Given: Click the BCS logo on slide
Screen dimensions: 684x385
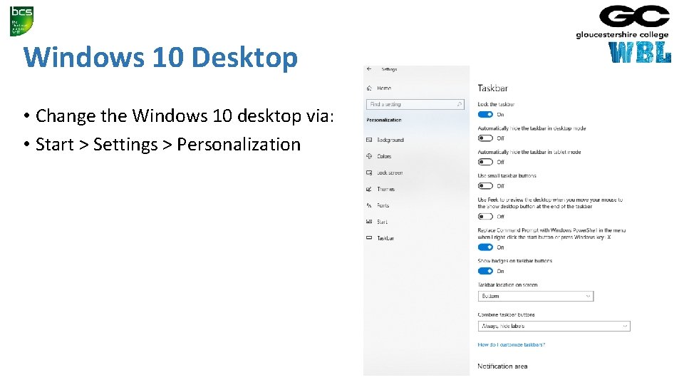Looking at the screenshot, I should point(21,21).
